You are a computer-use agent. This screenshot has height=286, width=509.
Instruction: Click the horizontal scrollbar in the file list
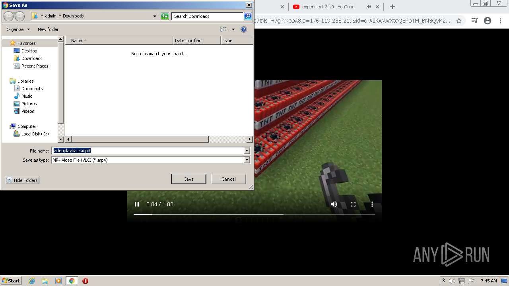pos(140,139)
